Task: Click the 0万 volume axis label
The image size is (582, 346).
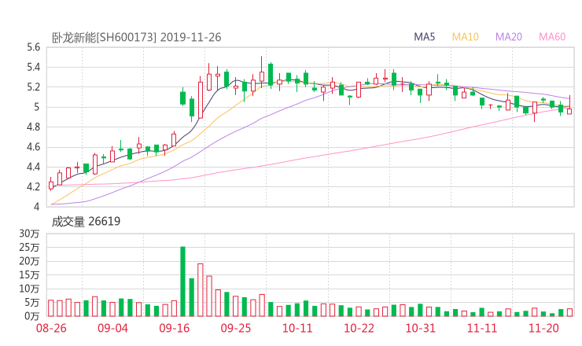Action: pyautogui.click(x=32, y=316)
